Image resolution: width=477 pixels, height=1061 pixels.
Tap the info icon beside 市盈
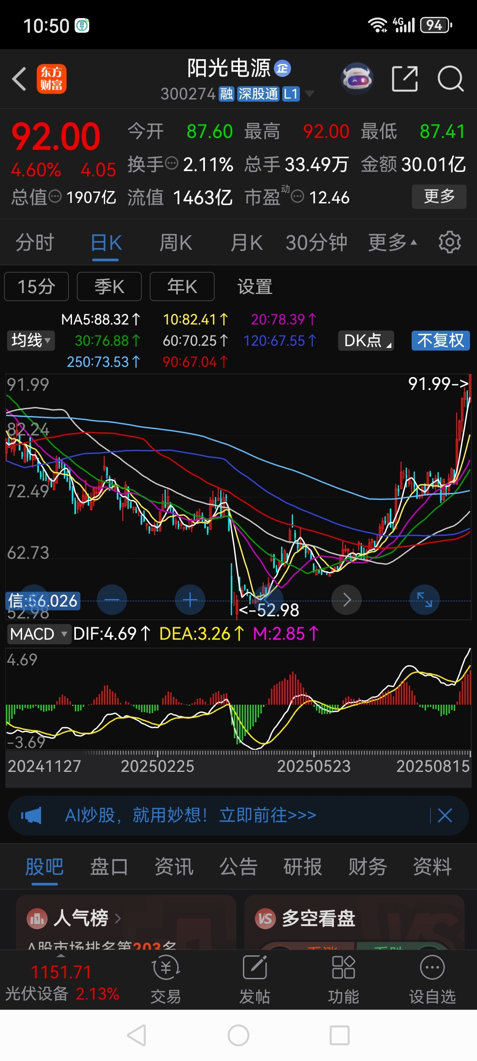click(298, 196)
